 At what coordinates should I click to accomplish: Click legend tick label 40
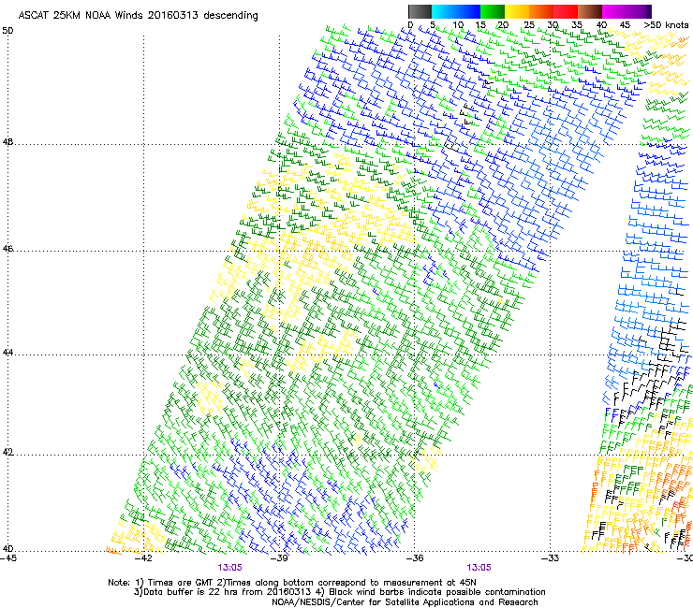tap(601, 25)
